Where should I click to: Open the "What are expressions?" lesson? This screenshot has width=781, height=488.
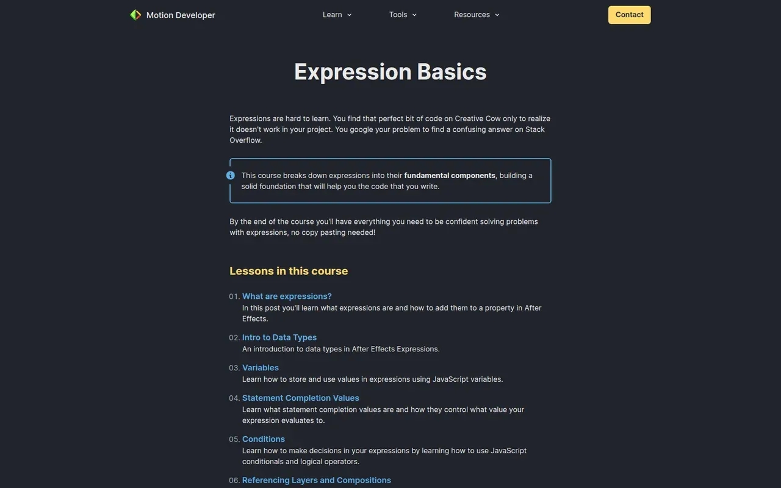pos(287,296)
